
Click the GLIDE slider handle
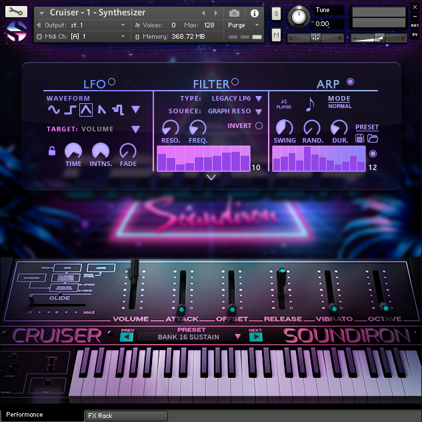tap(31, 299)
